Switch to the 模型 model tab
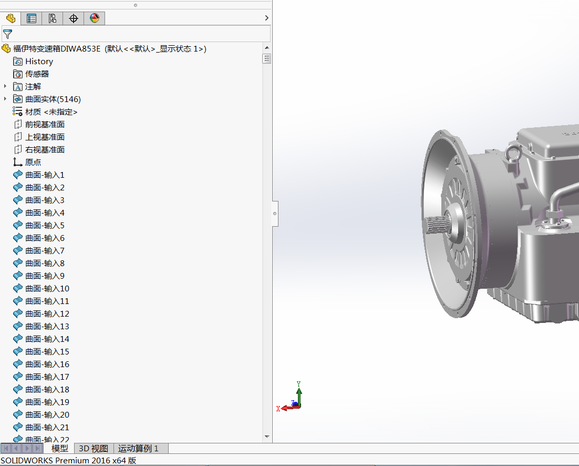This screenshot has height=466, width=579. 59,448
